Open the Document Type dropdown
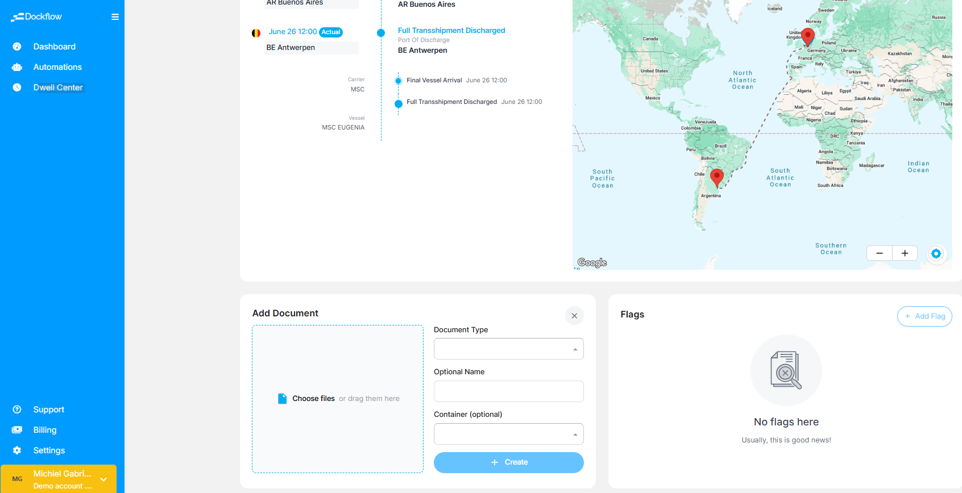962x493 pixels. click(508, 349)
